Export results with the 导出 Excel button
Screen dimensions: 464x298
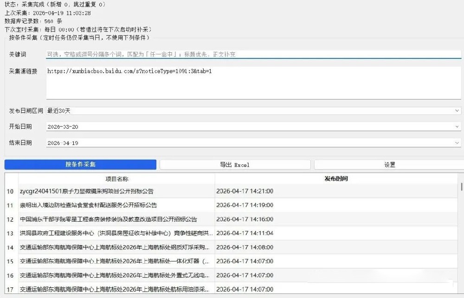point(235,164)
